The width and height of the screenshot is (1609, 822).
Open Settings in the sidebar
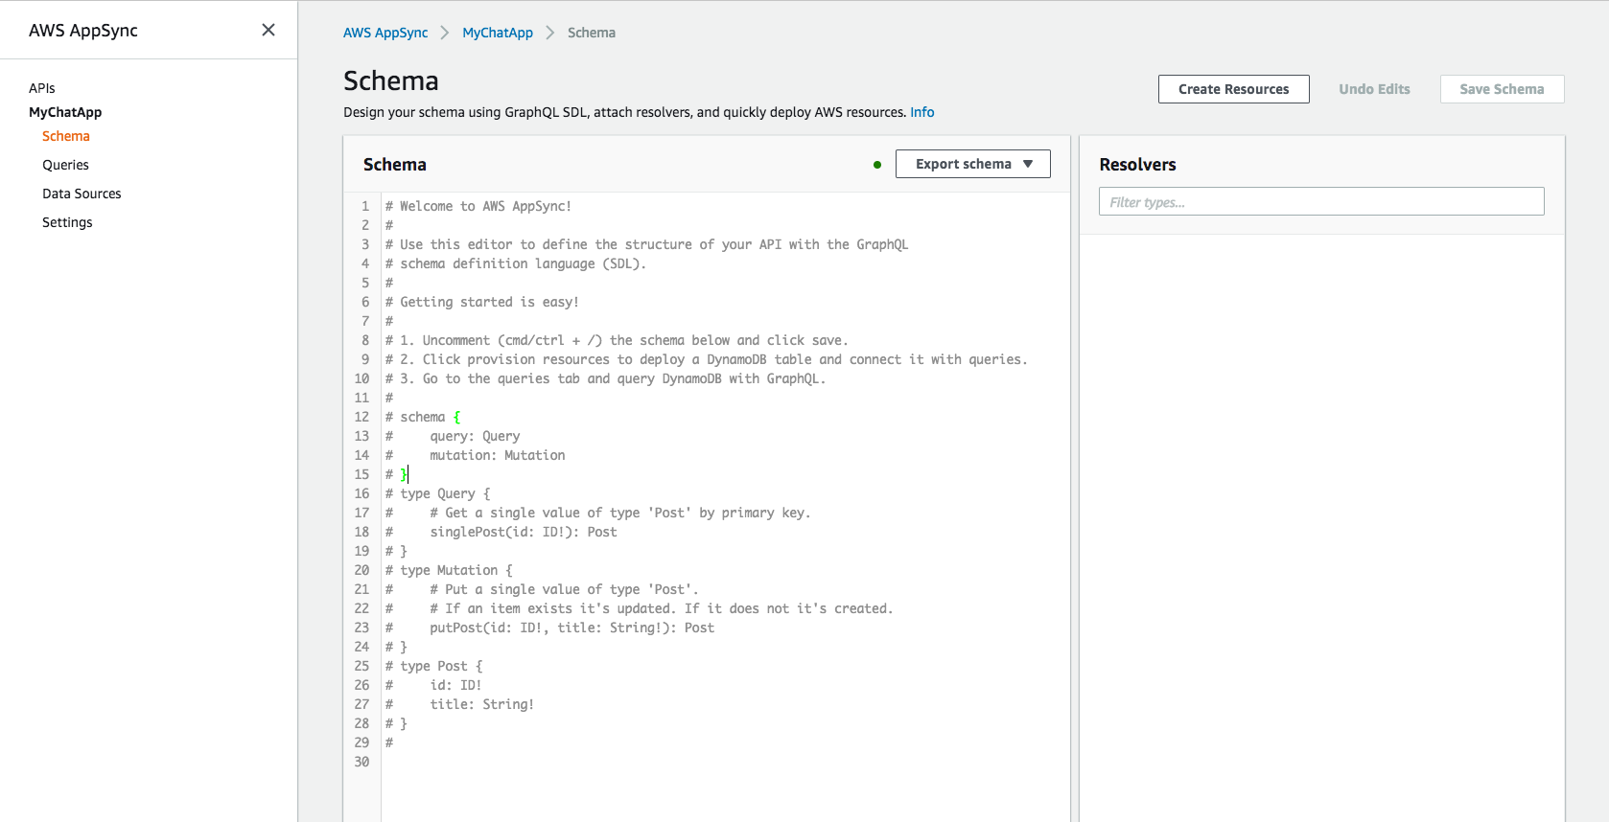click(67, 222)
